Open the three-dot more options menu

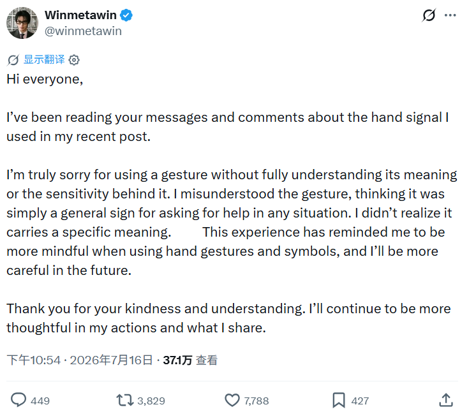coord(450,15)
